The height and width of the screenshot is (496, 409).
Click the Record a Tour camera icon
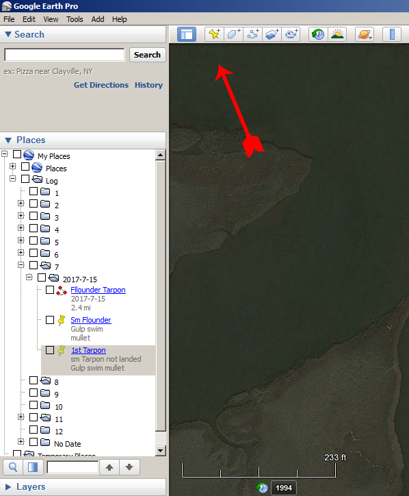click(x=291, y=34)
